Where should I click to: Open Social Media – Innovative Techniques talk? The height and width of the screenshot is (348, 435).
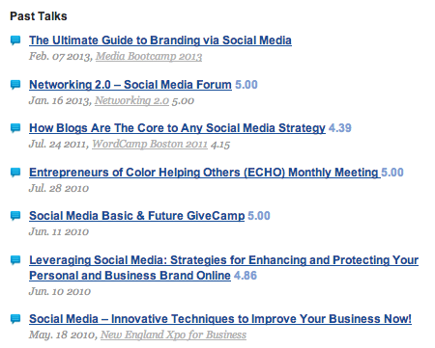coord(220,319)
